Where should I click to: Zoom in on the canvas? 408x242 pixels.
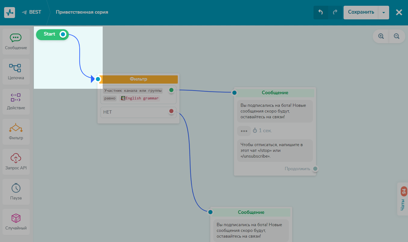[381, 36]
